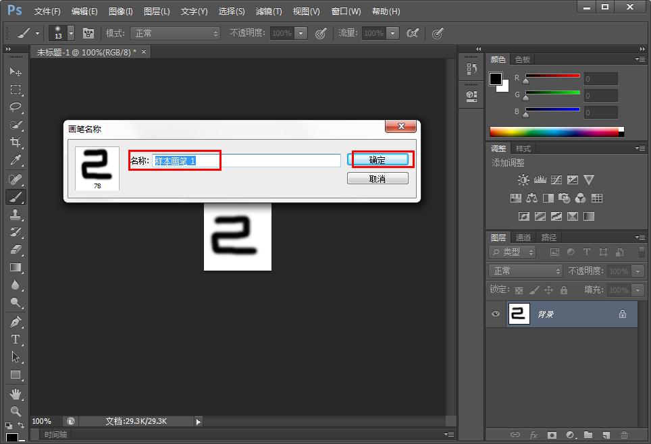The image size is (651, 444).
Task: Delete layer using the trash icon
Action: [624, 435]
